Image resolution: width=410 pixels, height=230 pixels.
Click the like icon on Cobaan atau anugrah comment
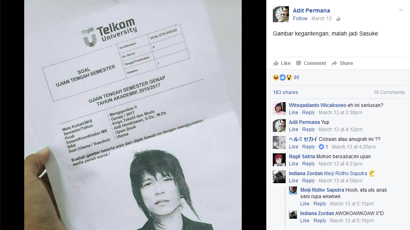(x=321, y=147)
